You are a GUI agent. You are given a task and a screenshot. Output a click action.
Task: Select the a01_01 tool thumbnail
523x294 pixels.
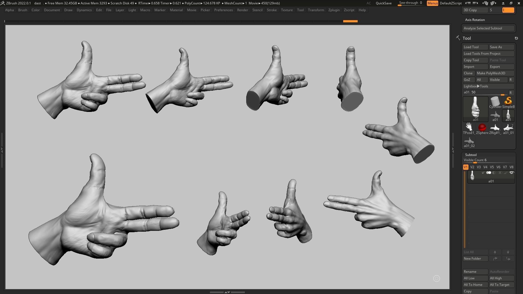pyautogui.click(x=508, y=128)
